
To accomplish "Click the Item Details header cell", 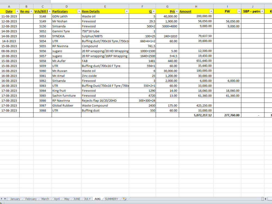I will (105, 11).
